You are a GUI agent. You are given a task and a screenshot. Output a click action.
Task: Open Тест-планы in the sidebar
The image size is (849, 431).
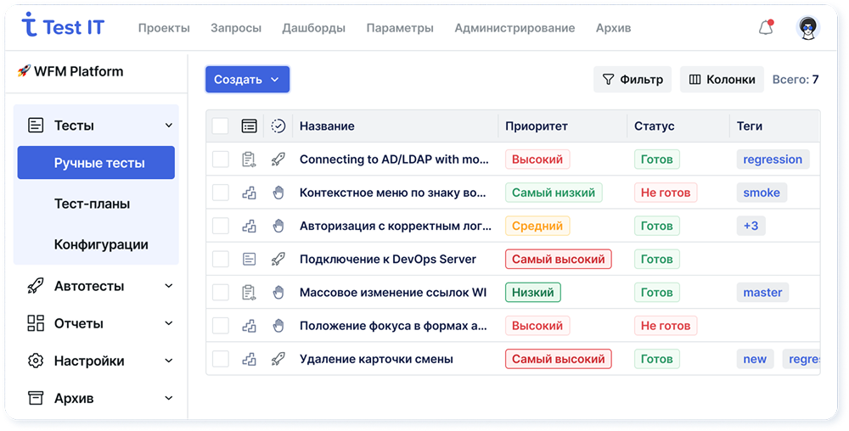pos(92,204)
